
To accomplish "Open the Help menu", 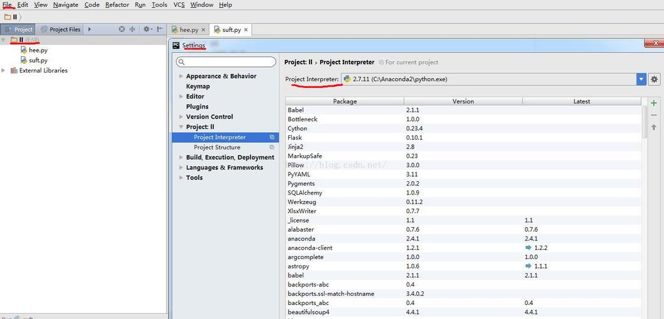I will (x=225, y=4).
